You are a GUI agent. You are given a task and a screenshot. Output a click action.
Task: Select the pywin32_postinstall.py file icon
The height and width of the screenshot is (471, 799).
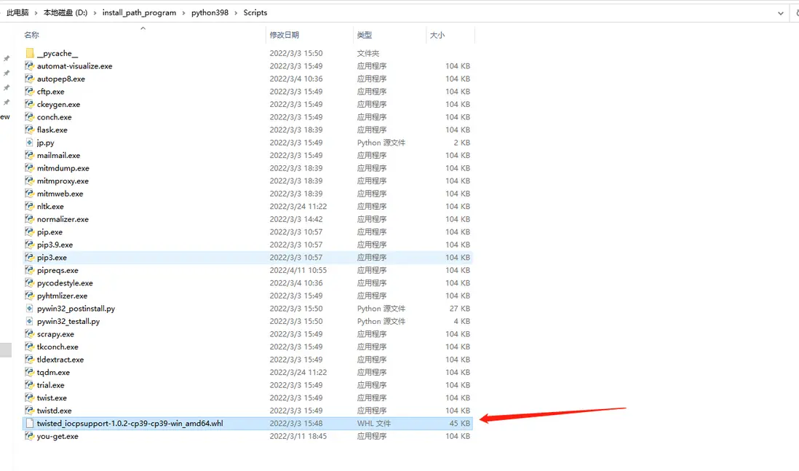tap(30, 309)
